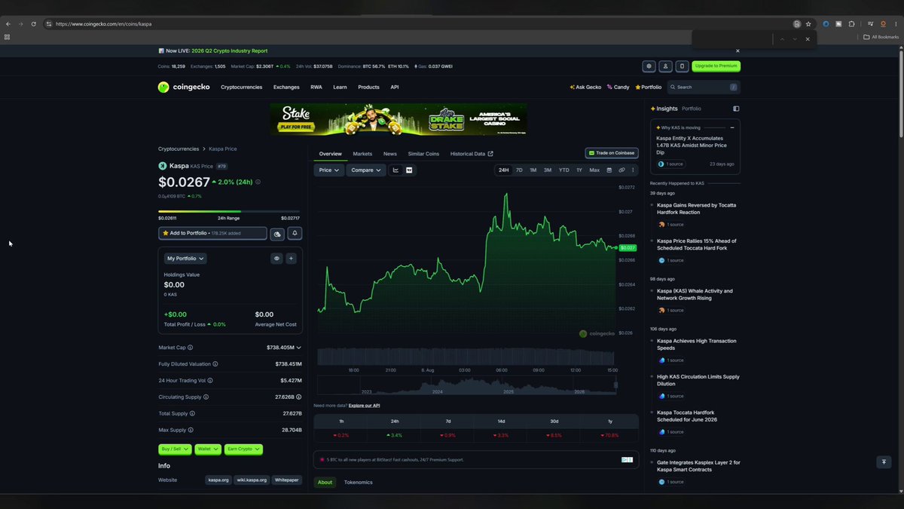904x509 pixels.
Task: Click the info icon next to 24 Hour Trading Vol
Action: tap(210, 381)
